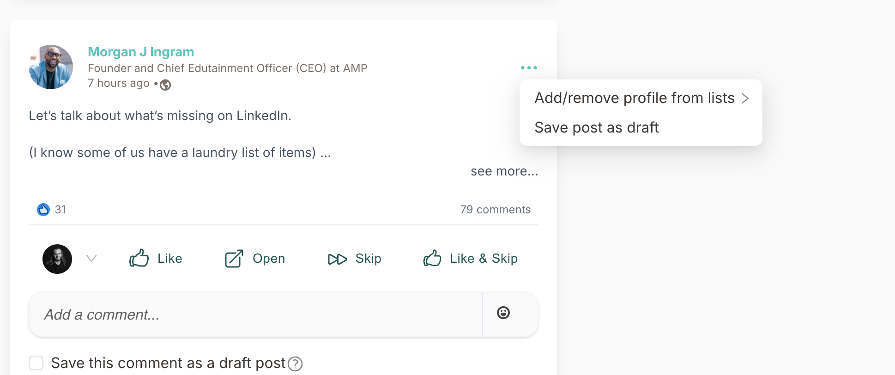Image resolution: width=895 pixels, height=375 pixels.
Task: Click the Like & Skip thumbs-up icon
Action: point(432,258)
